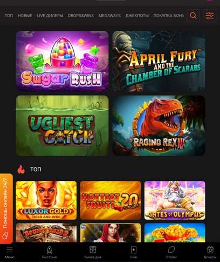Viewport: 220px width, 262px height.
Task: Select the MEGAWAYS category tab
Action: [x=109, y=16]
